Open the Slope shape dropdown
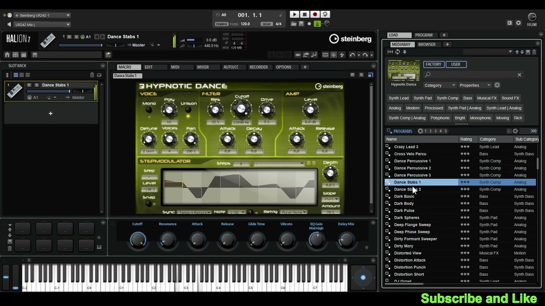This screenshot has width=545, height=306. pyautogui.click(x=331, y=199)
